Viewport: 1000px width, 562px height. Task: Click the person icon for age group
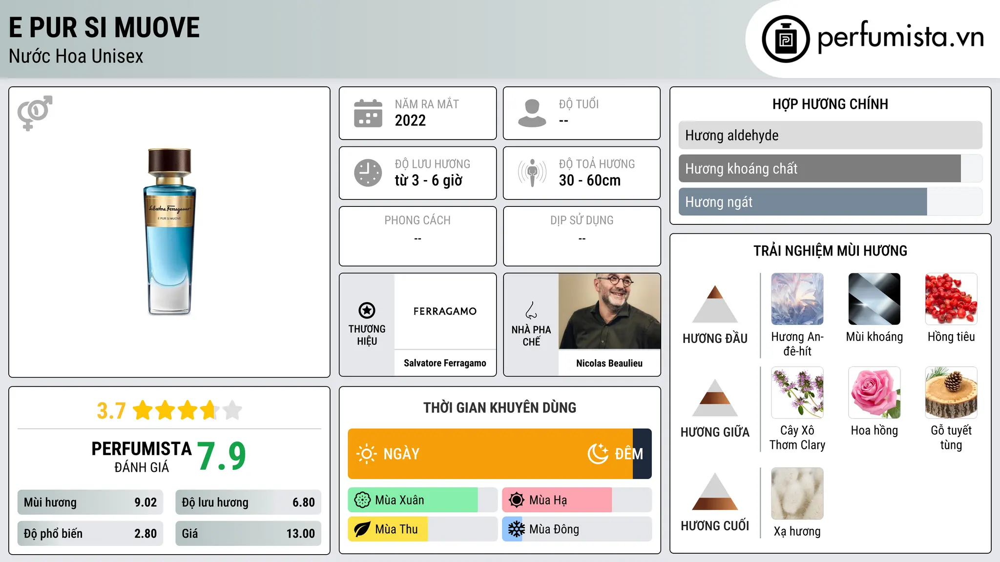532,113
